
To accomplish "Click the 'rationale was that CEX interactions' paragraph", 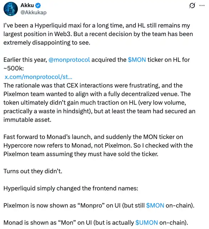I will tap(99, 103).
